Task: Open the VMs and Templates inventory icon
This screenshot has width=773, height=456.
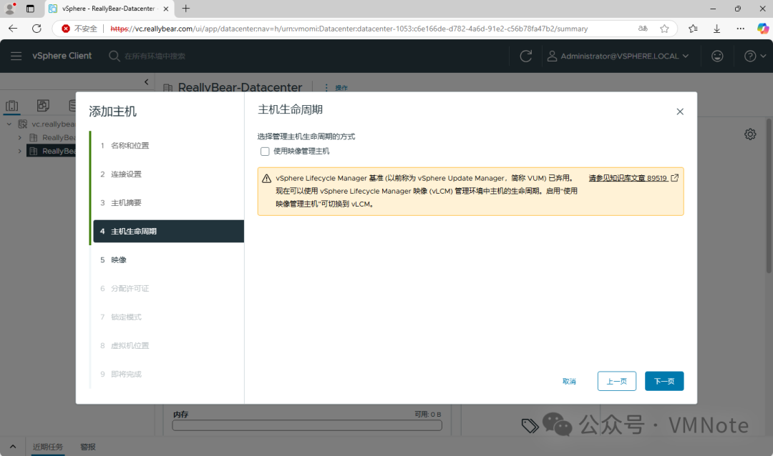Action: [43, 105]
